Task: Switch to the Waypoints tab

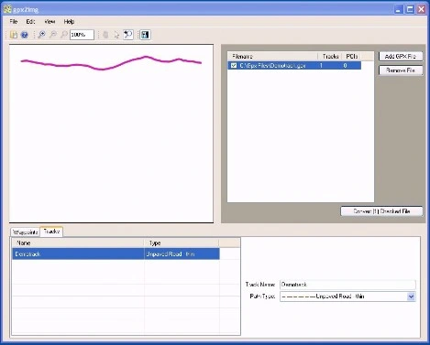Action: [26, 232]
